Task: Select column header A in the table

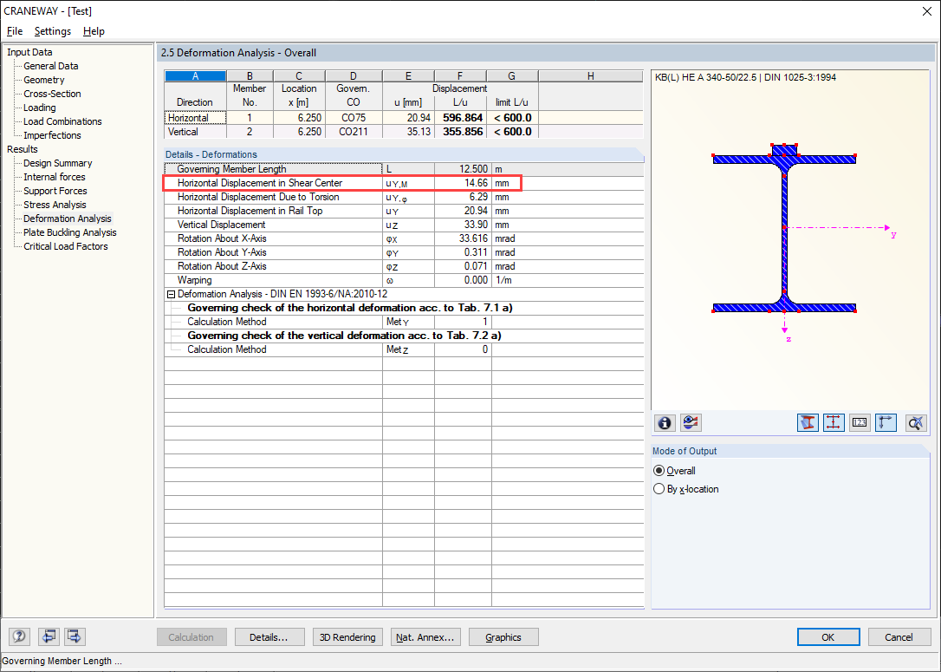Action: pyautogui.click(x=195, y=75)
